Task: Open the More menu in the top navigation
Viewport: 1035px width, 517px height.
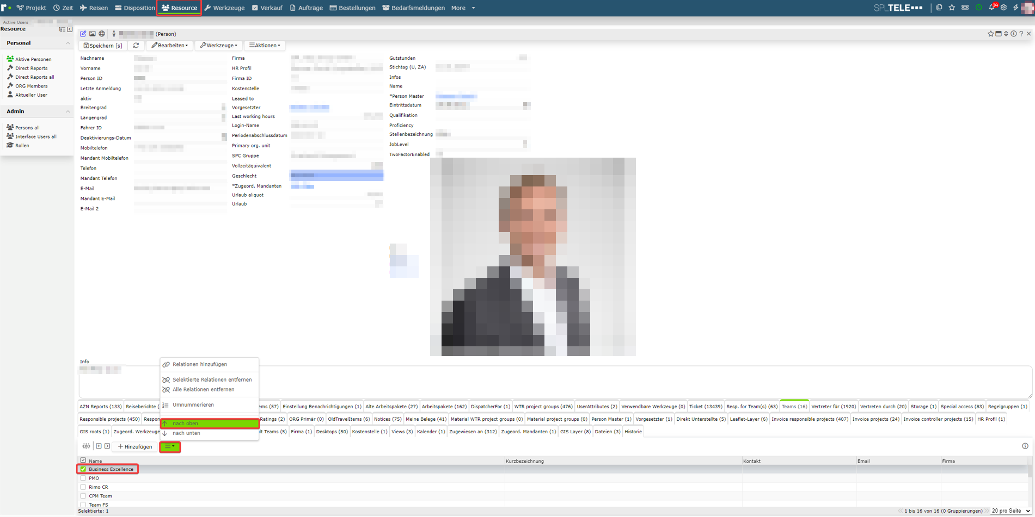Action: click(x=463, y=8)
